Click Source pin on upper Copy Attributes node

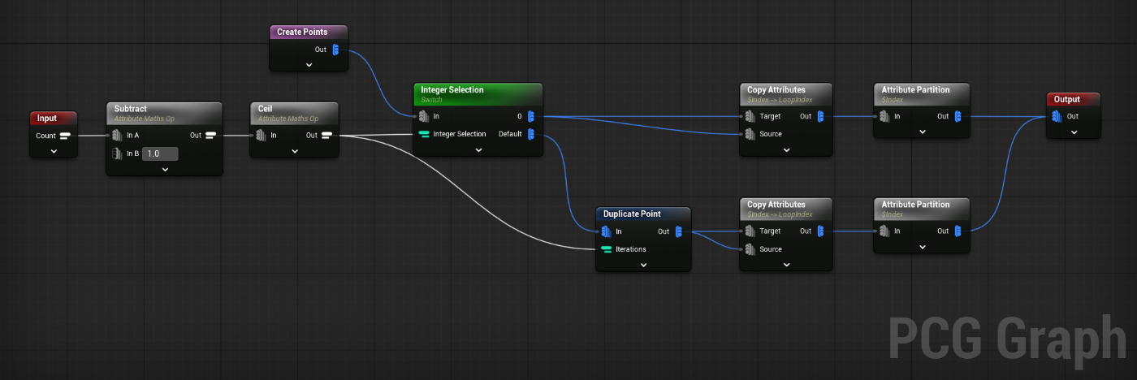point(750,134)
